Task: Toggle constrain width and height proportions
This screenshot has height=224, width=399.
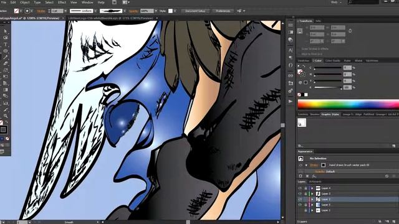Action: [x=350, y=31]
